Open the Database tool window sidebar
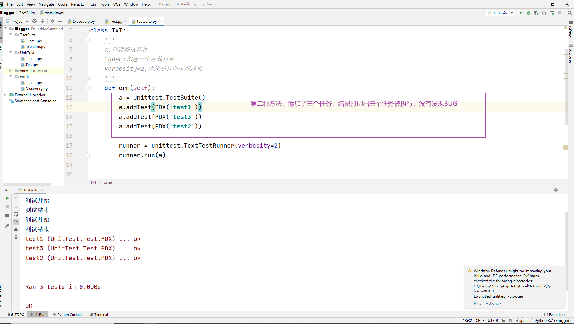 pos(571,53)
